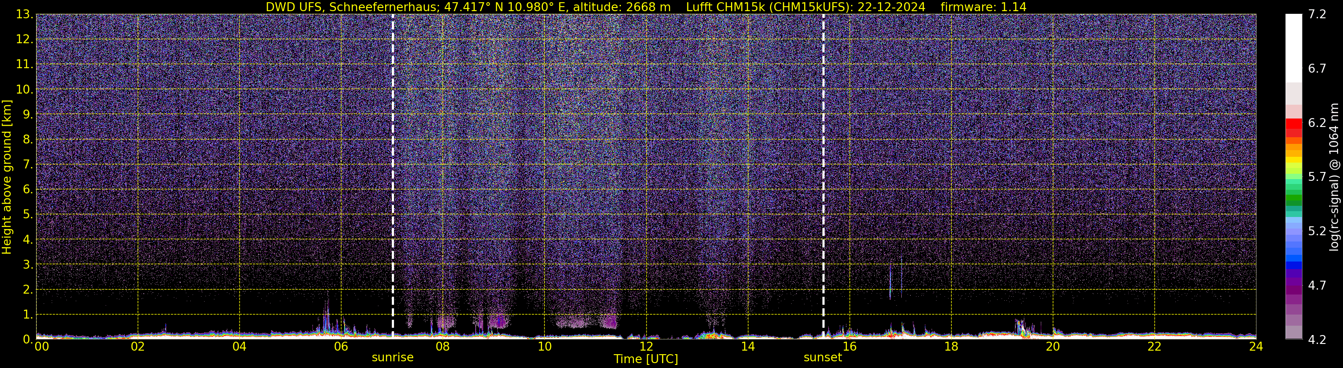Click time axis tick label 22
Image resolution: width=1343 pixels, height=368 pixels.
(x=1154, y=347)
